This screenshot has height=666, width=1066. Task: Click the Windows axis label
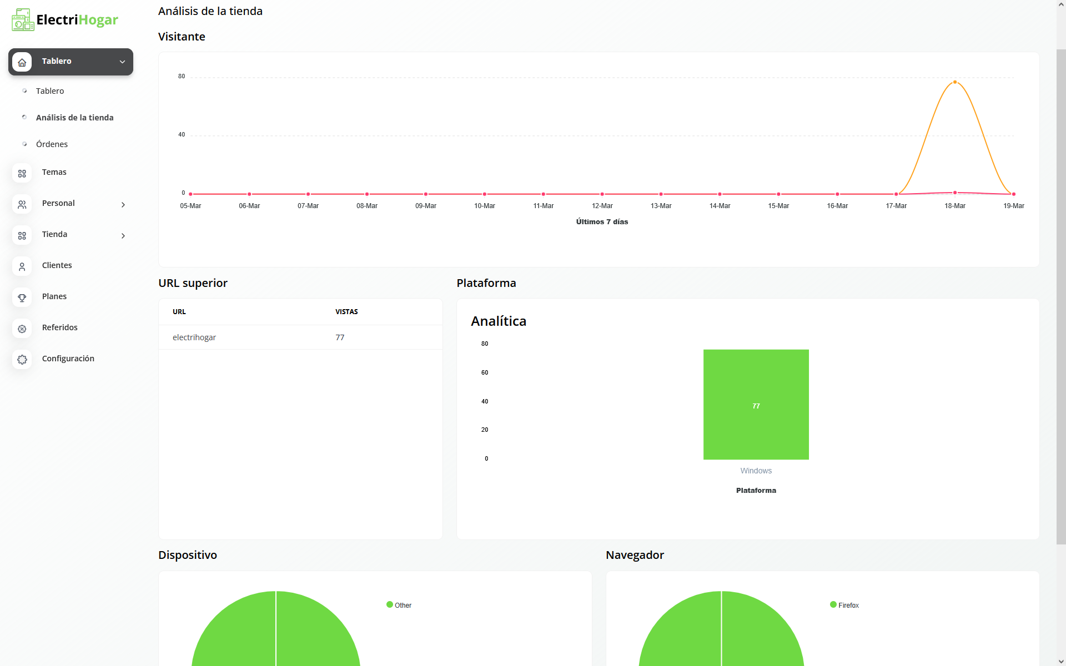[x=756, y=471]
